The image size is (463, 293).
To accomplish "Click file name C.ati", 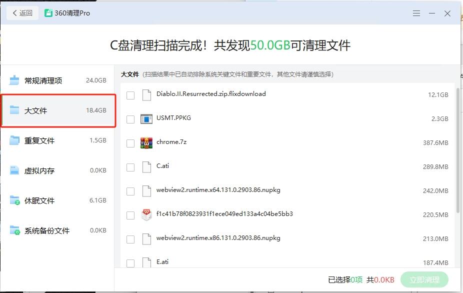I will click(x=162, y=165).
